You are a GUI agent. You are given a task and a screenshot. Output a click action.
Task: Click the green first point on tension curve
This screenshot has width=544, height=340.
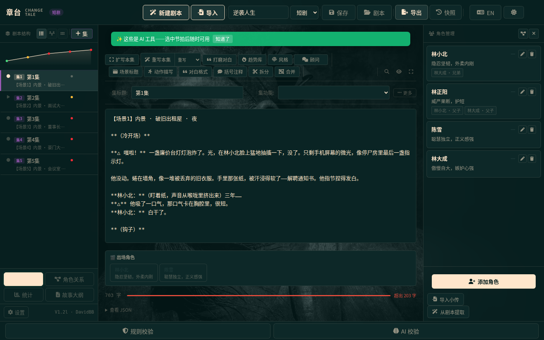pos(7,61)
